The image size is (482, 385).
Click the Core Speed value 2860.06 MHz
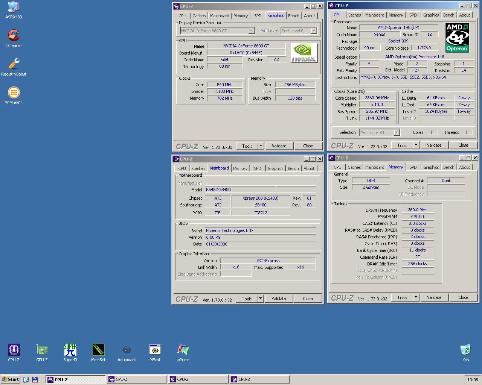pyautogui.click(x=377, y=98)
